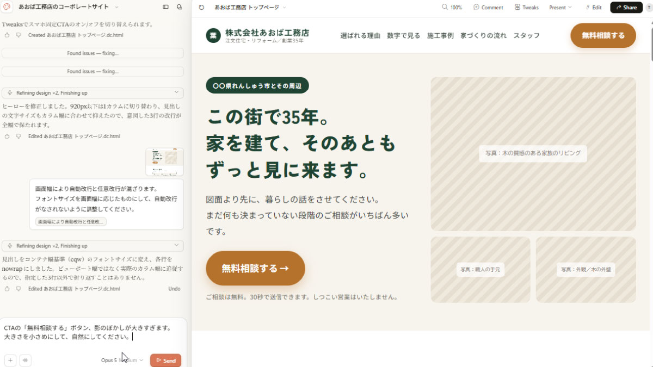Viewport: 653px width, 367px height.
Task: Open the user avatar T menu
Action: (648, 8)
